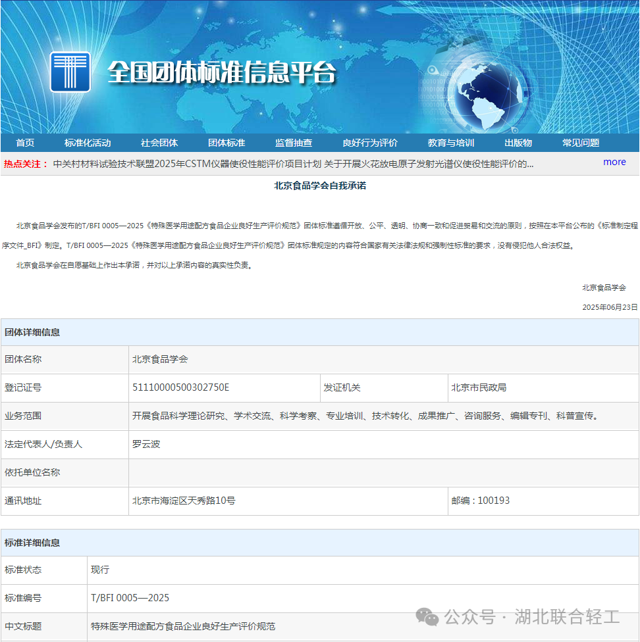The image size is (640, 642).
Task: Open the 监督抽查 menu item
Action: pos(294,143)
